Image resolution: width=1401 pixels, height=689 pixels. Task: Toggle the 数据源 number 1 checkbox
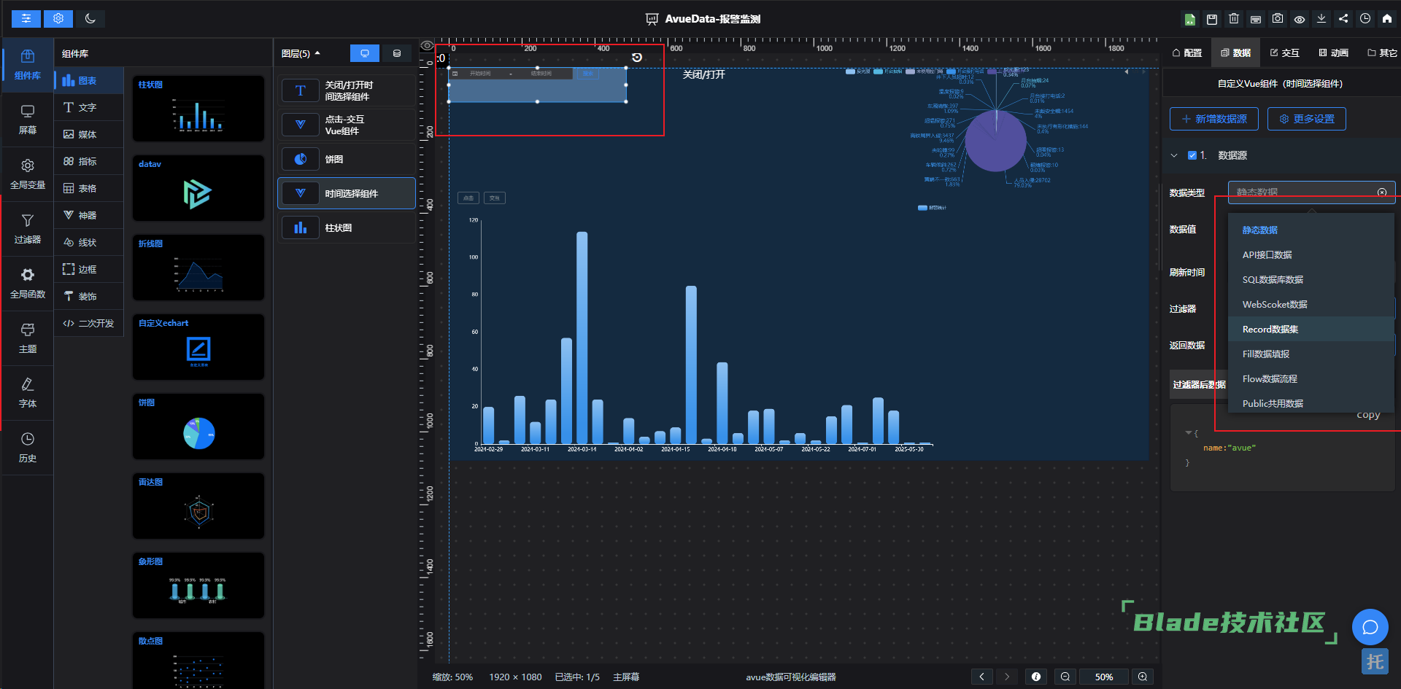(1192, 155)
